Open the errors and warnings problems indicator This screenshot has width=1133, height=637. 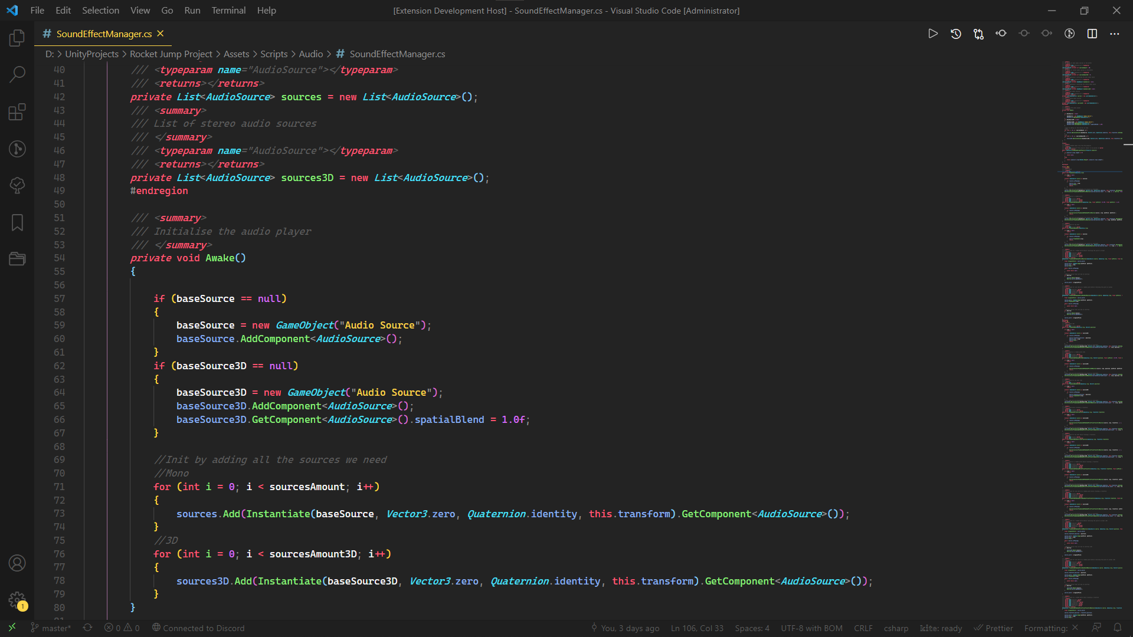tap(122, 628)
